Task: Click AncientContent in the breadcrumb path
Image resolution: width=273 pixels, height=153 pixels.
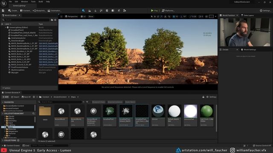Action: pyautogui.click(x=60, y=97)
